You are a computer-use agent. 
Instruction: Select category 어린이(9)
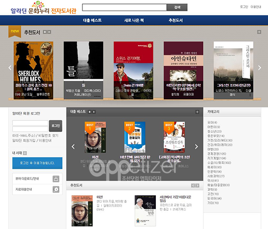(213, 127)
